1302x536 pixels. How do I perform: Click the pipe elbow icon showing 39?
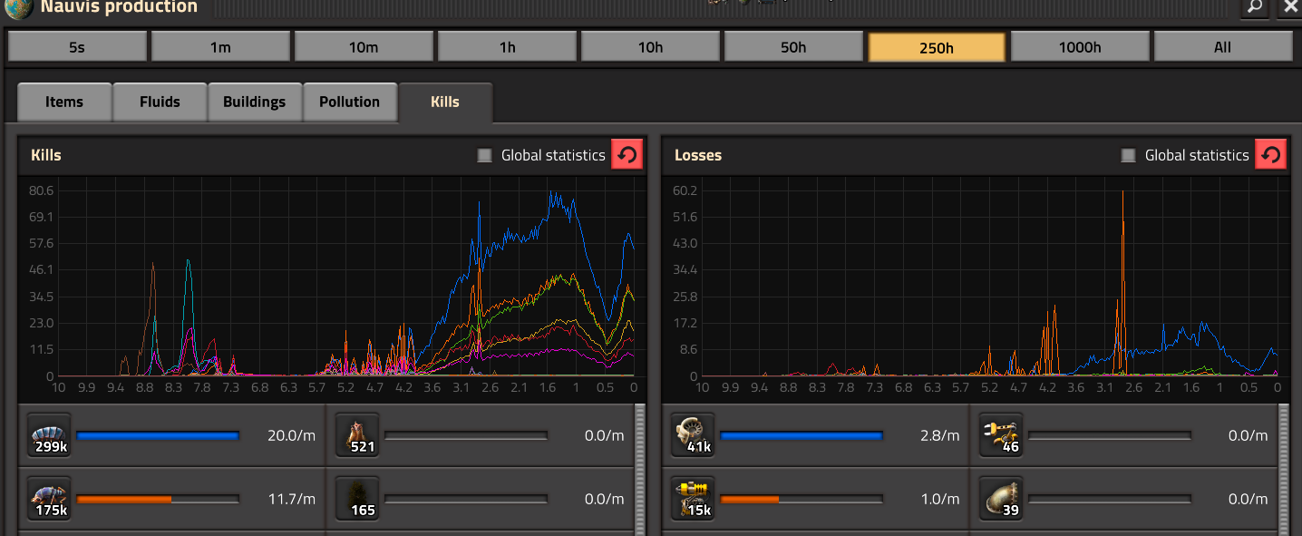(x=1002, y=499)
